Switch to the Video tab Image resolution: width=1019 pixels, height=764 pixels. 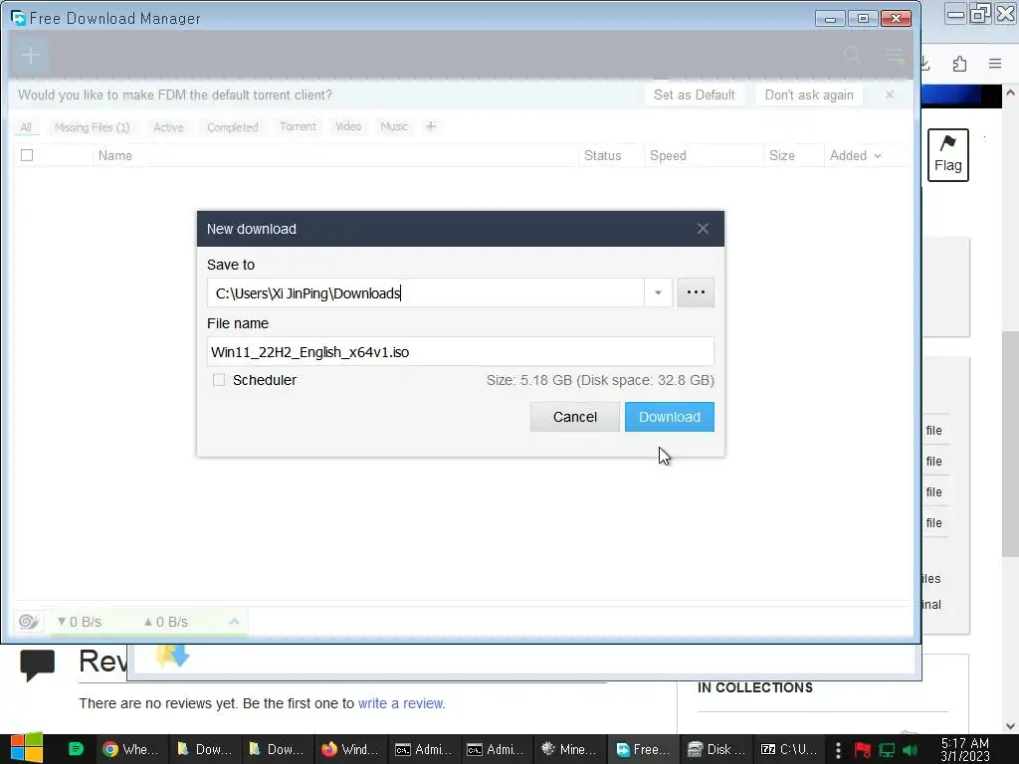(348, 126)
